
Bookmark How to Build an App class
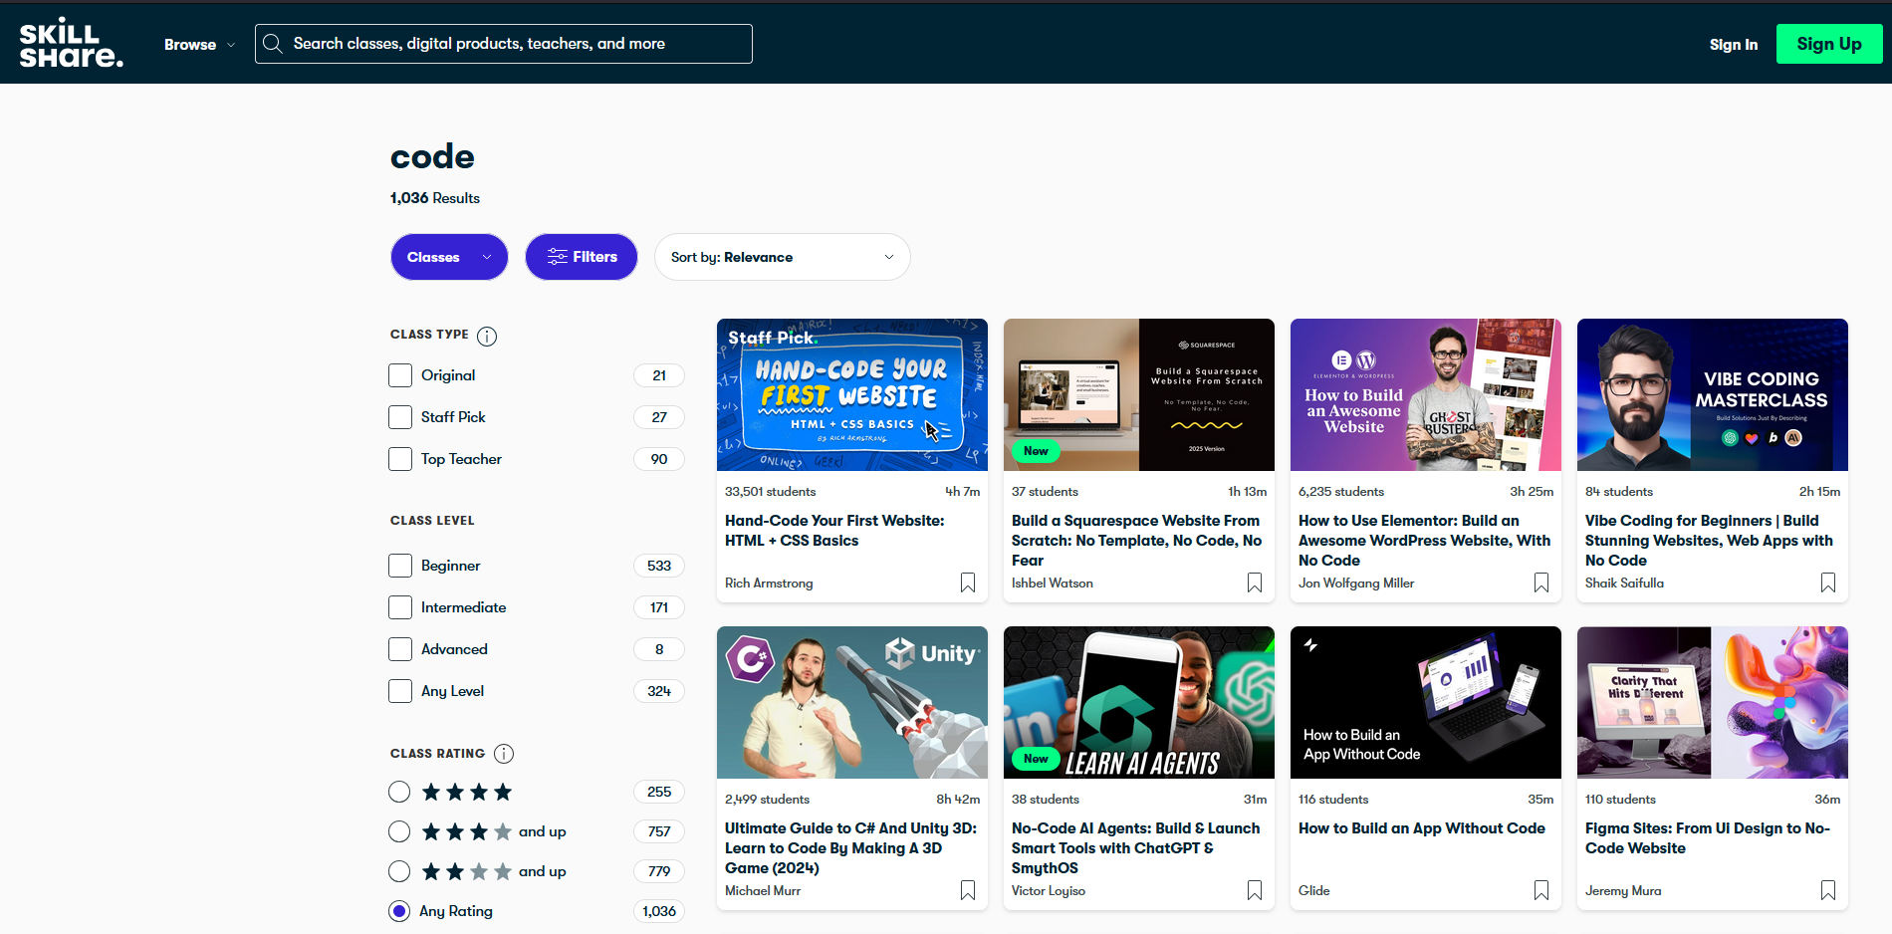1541,890
